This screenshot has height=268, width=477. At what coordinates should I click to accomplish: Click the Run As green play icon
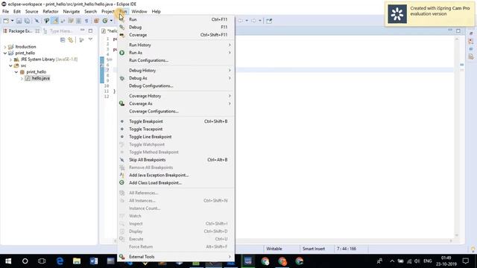point(122,53)
